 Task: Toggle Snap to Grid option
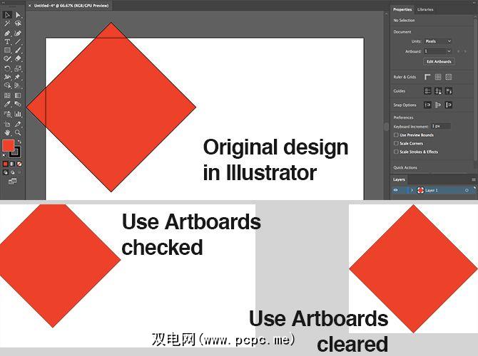449,105
